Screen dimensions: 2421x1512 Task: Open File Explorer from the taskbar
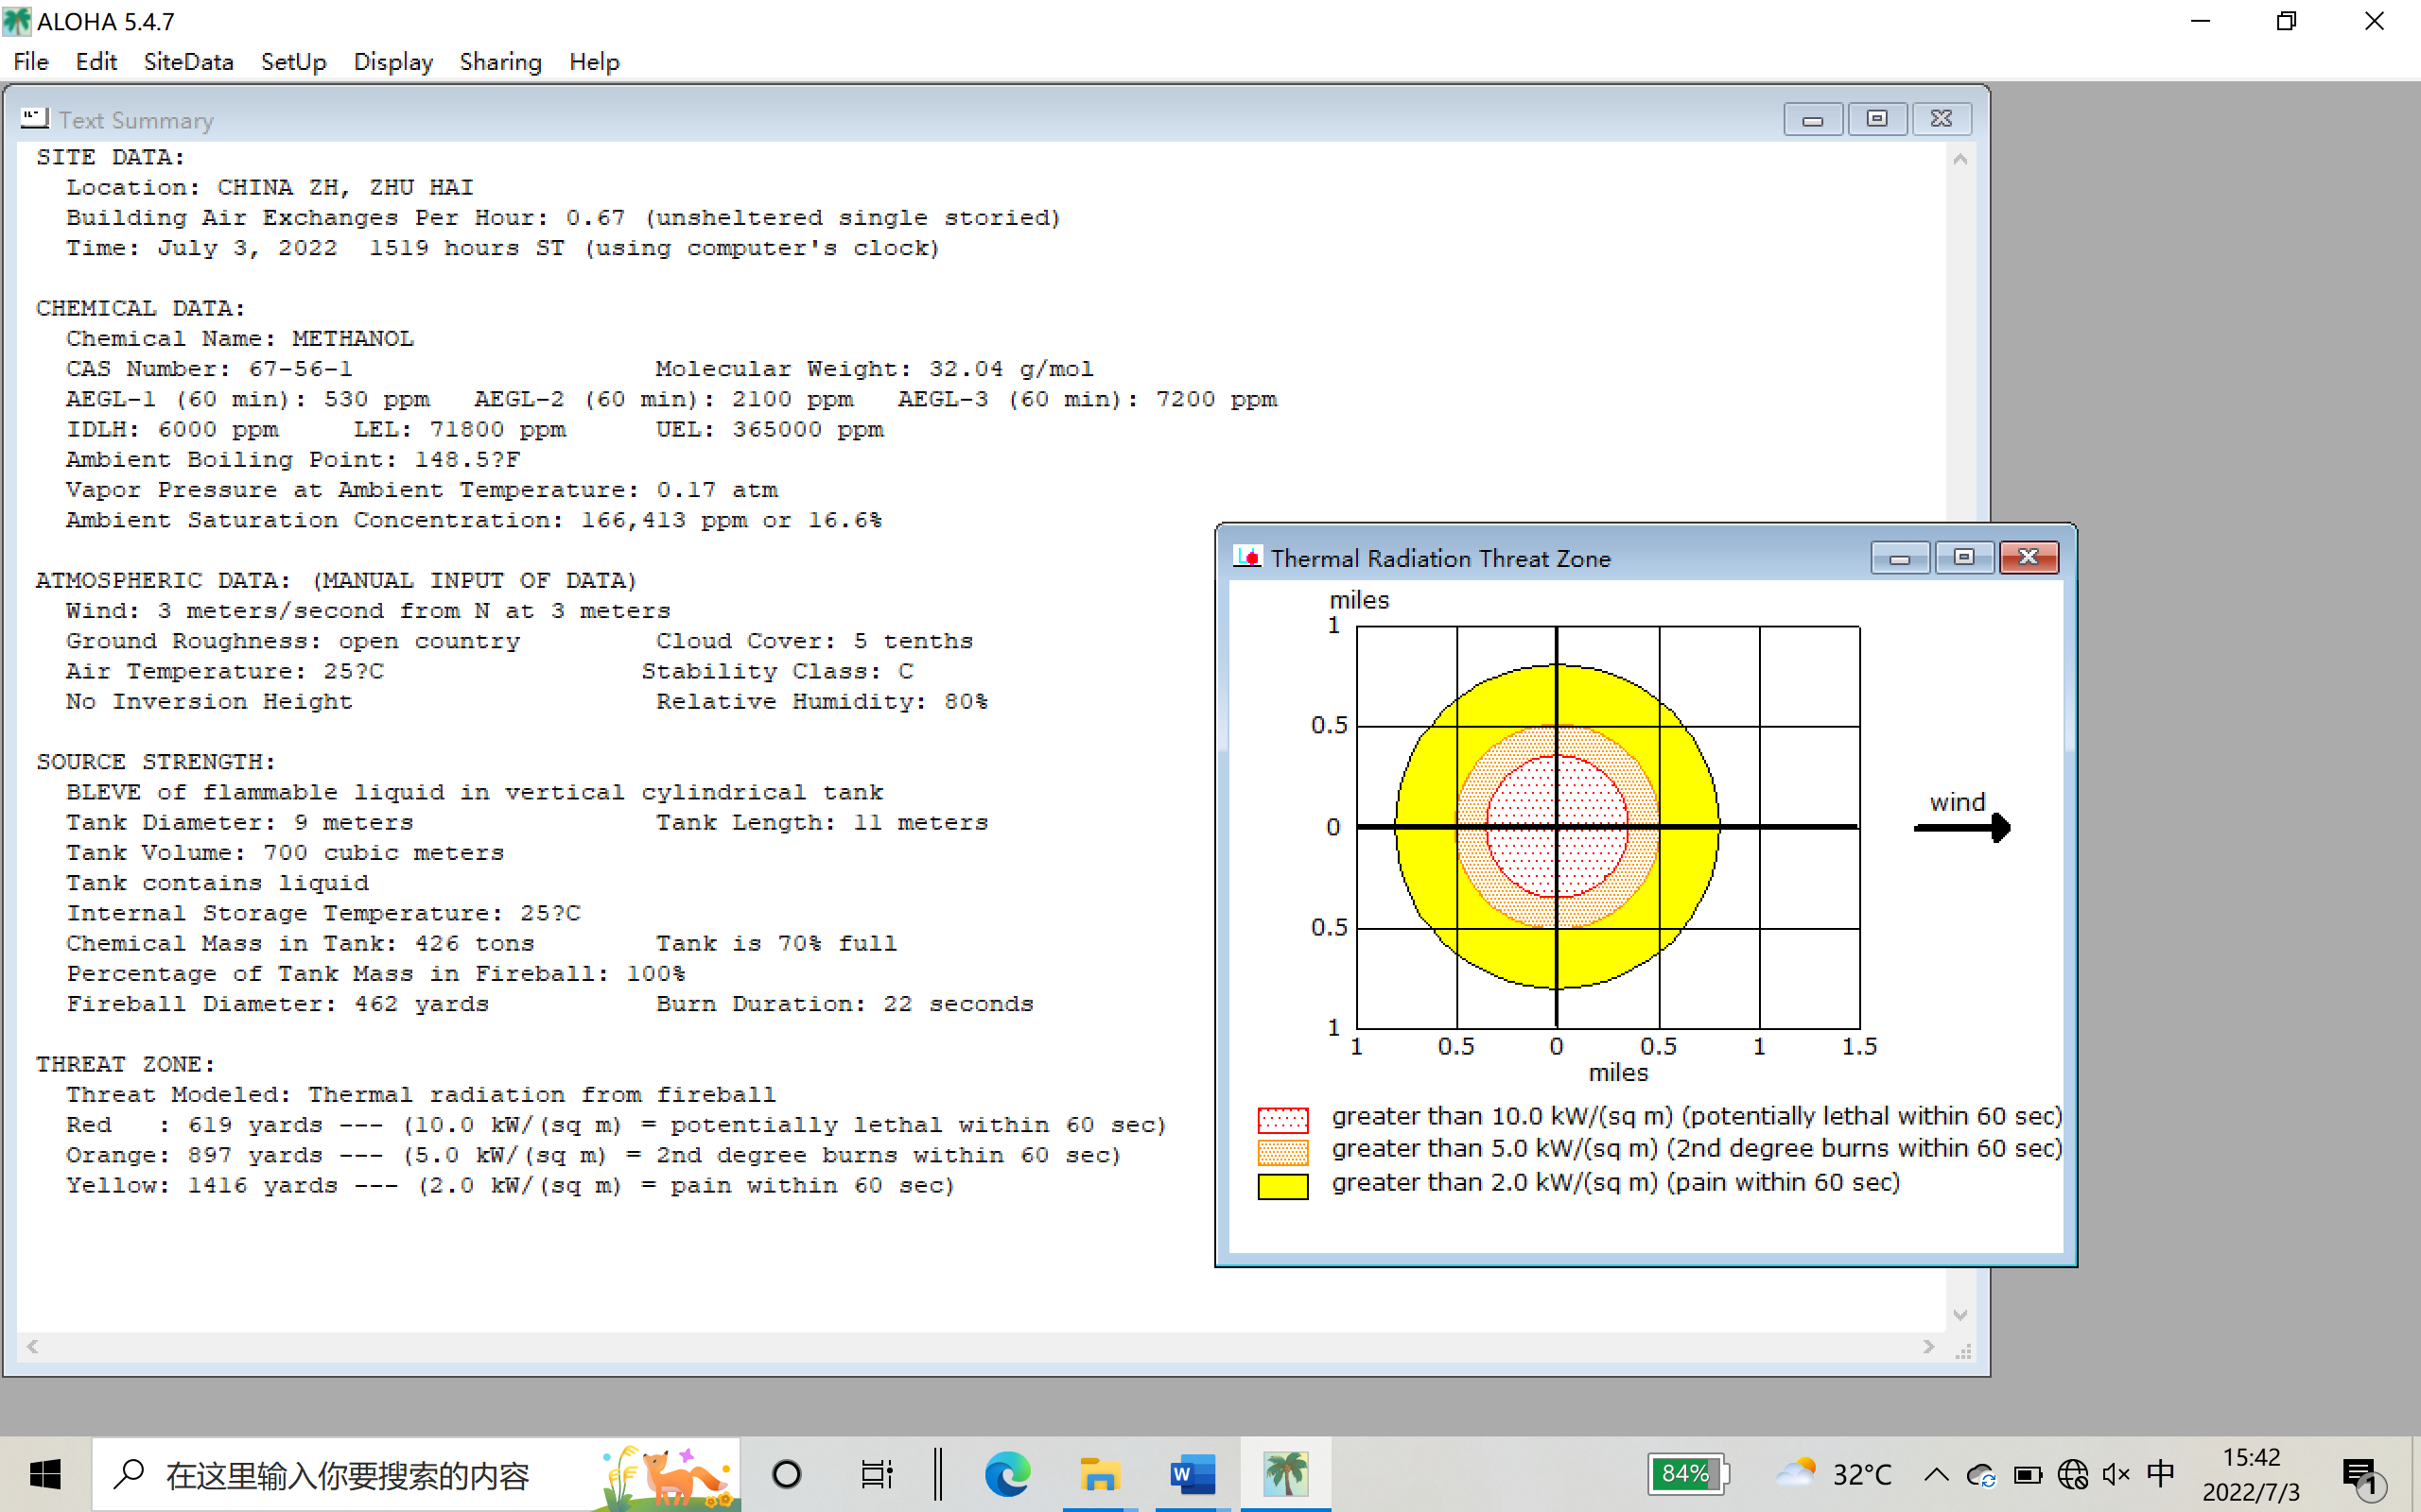click(x=1099, y=1474)
